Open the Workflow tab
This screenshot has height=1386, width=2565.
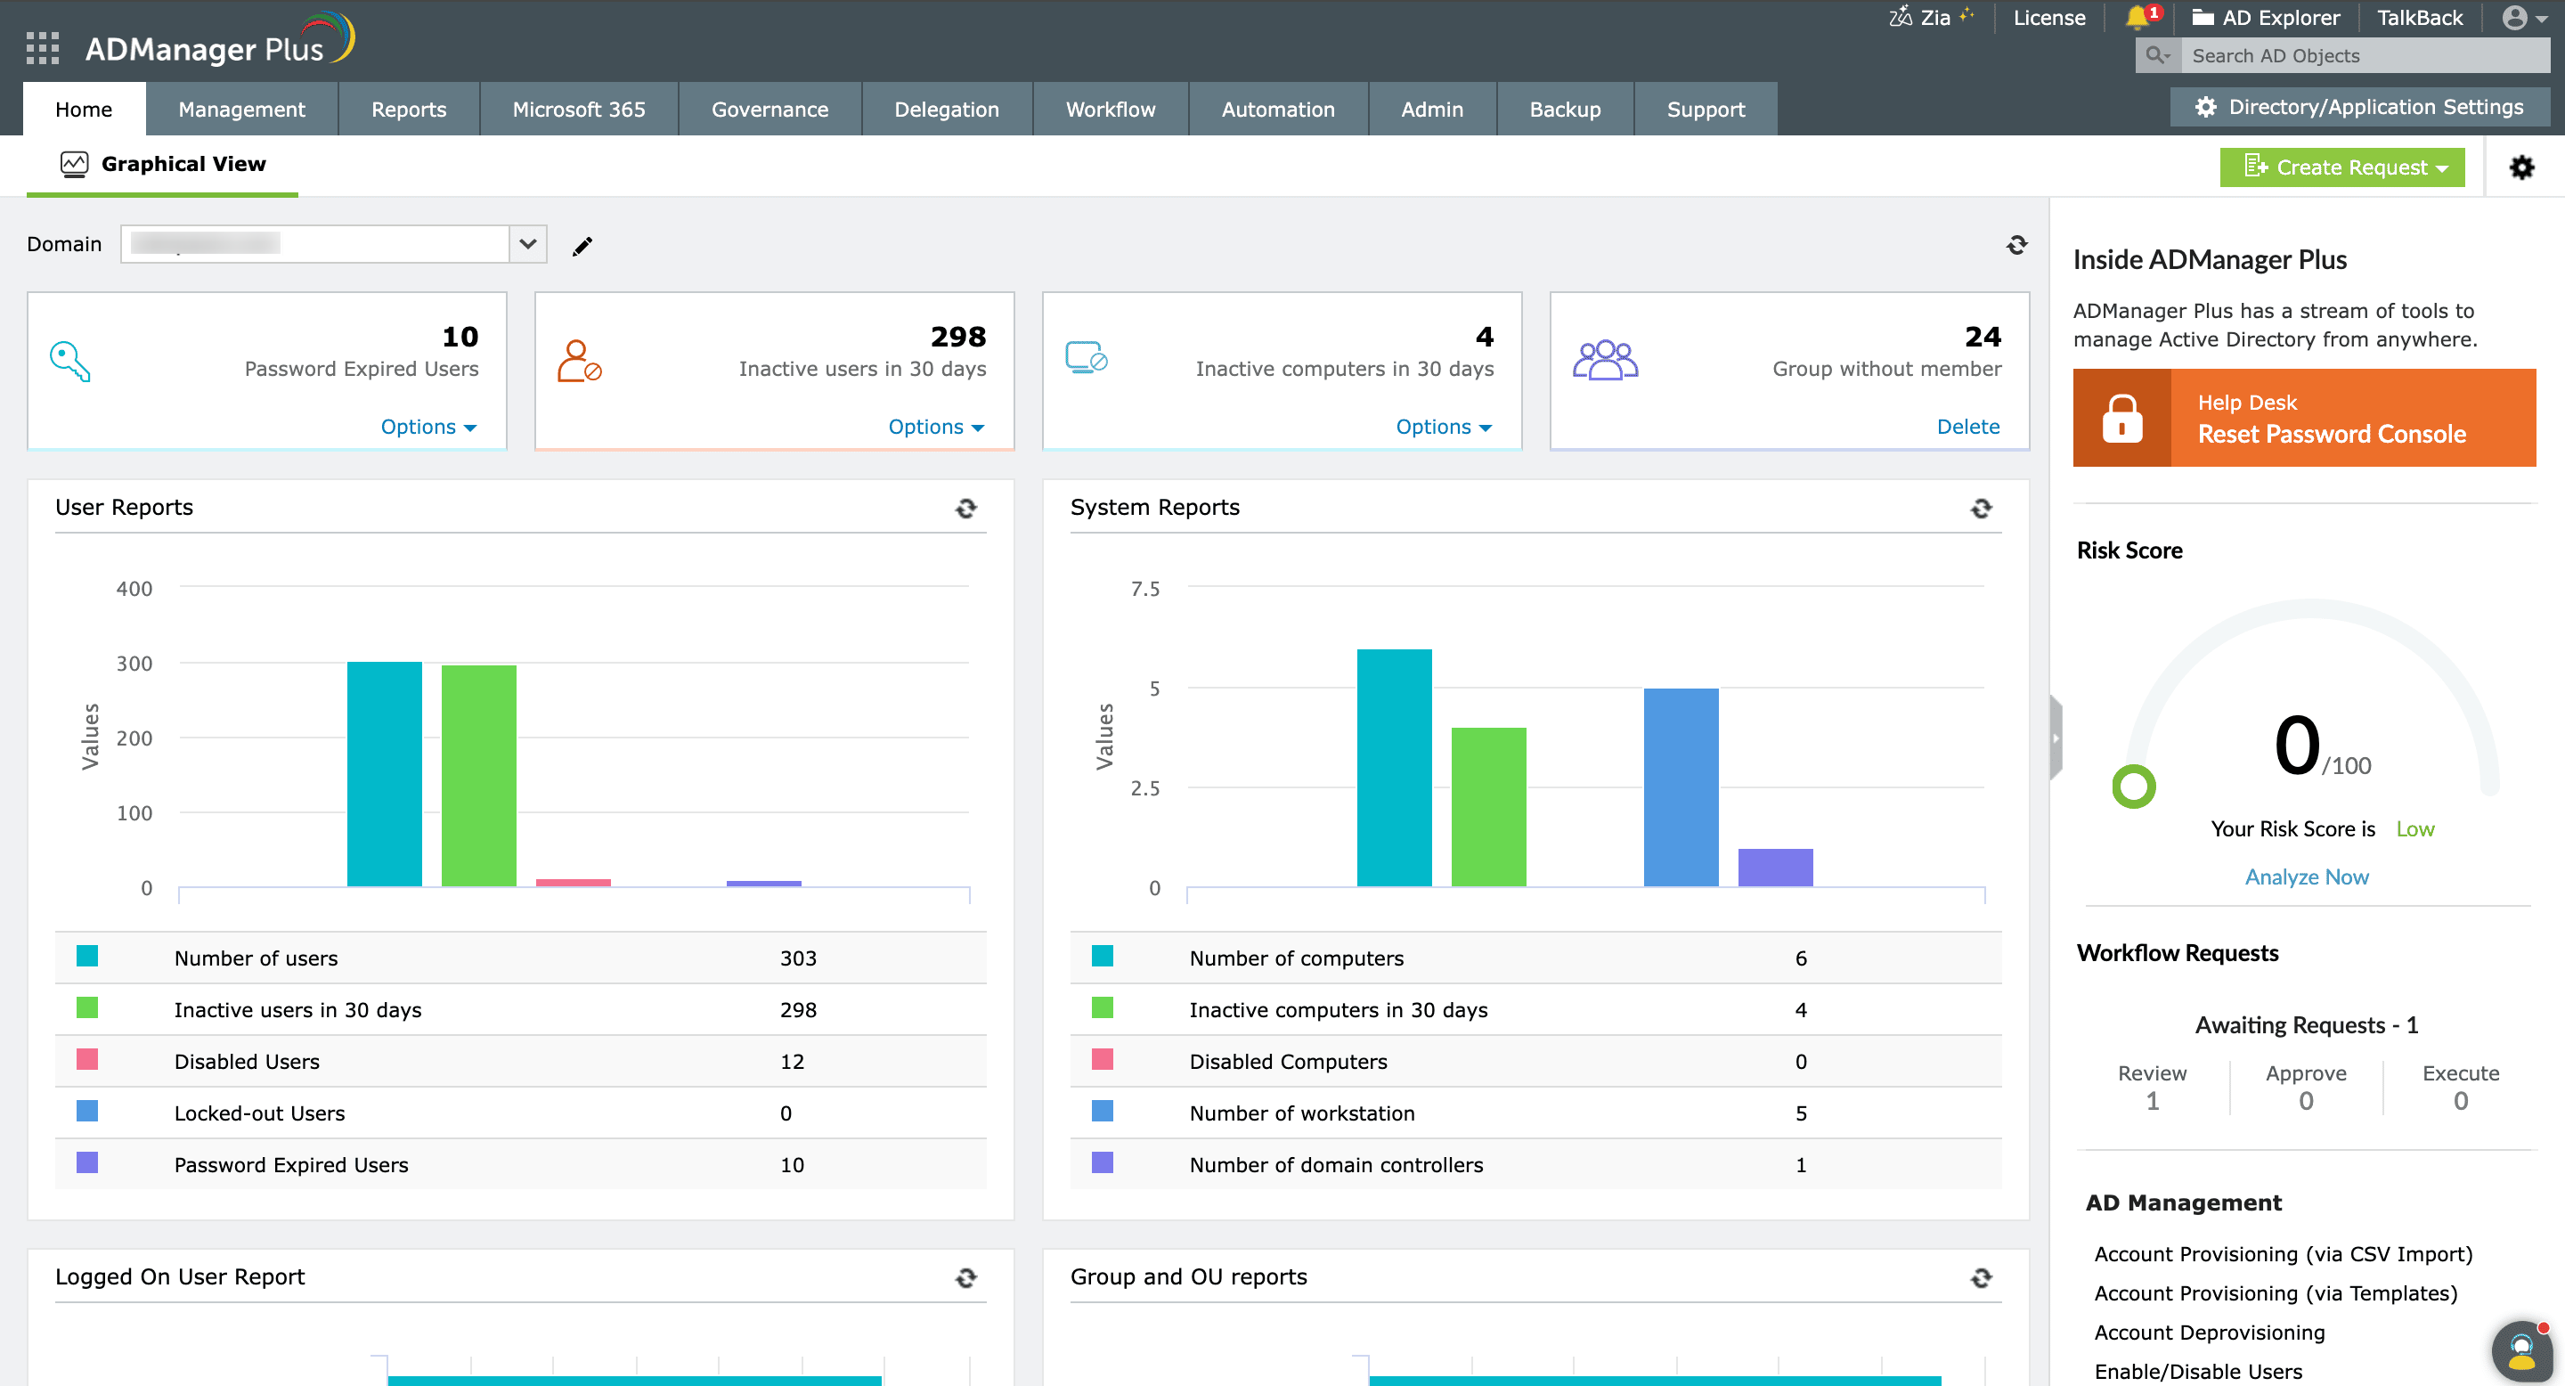1111,110
